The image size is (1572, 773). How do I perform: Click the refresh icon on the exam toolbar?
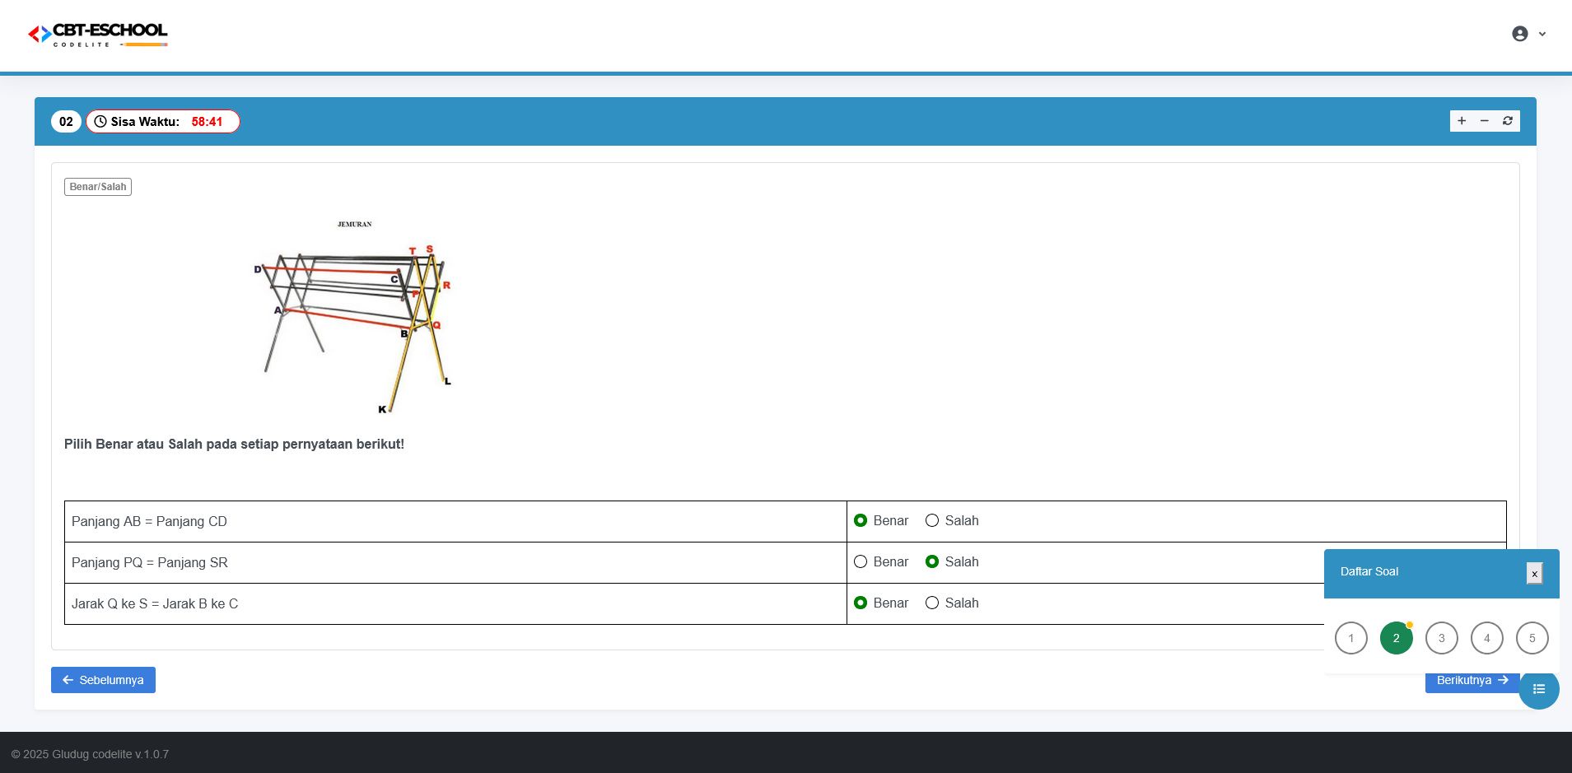[1506, 121]
